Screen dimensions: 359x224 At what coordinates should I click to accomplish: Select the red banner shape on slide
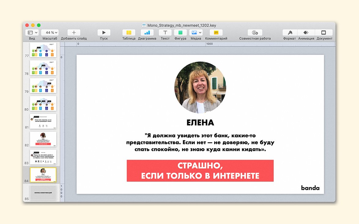pyautogui.click(x=200, y=171)
